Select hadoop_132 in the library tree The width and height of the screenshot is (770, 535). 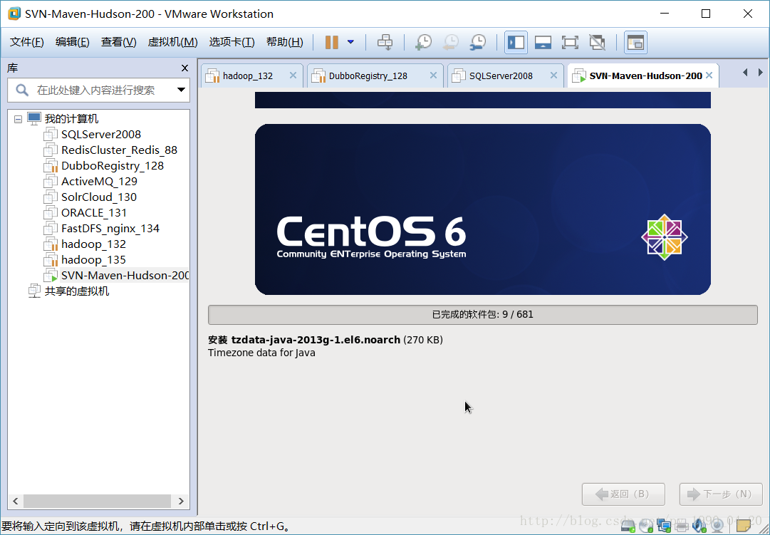[x=93, y=244]
